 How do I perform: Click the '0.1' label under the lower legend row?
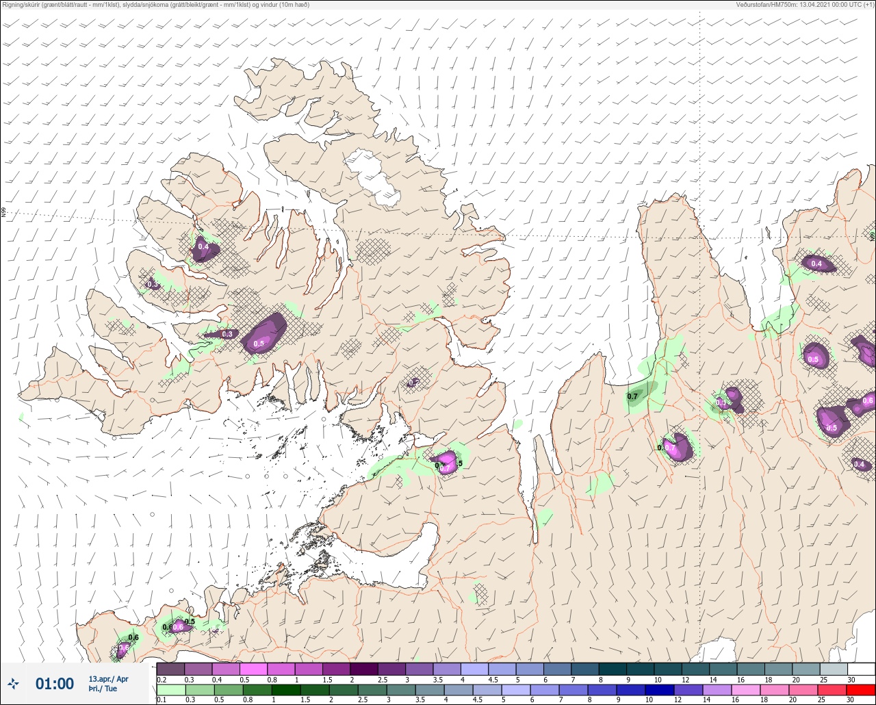click(162, 700)
